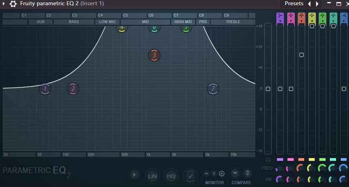
Task: Click the band 1 gain slider handle
Action: 280,89
